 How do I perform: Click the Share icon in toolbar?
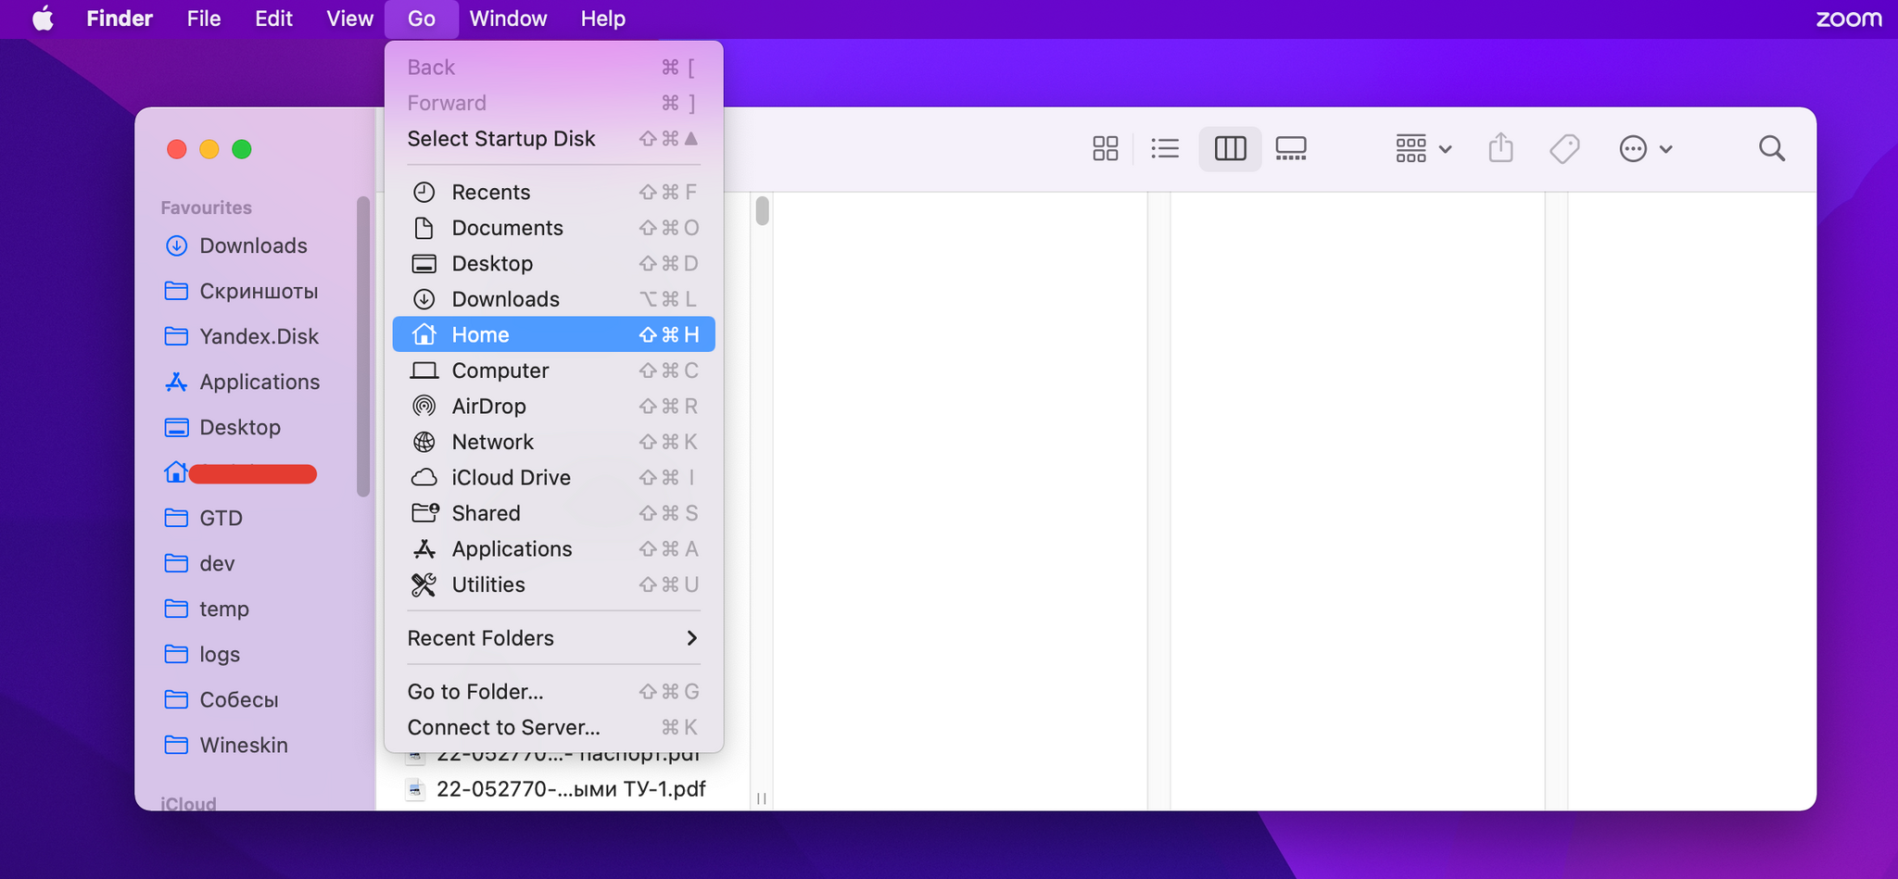coord(1500,148)
